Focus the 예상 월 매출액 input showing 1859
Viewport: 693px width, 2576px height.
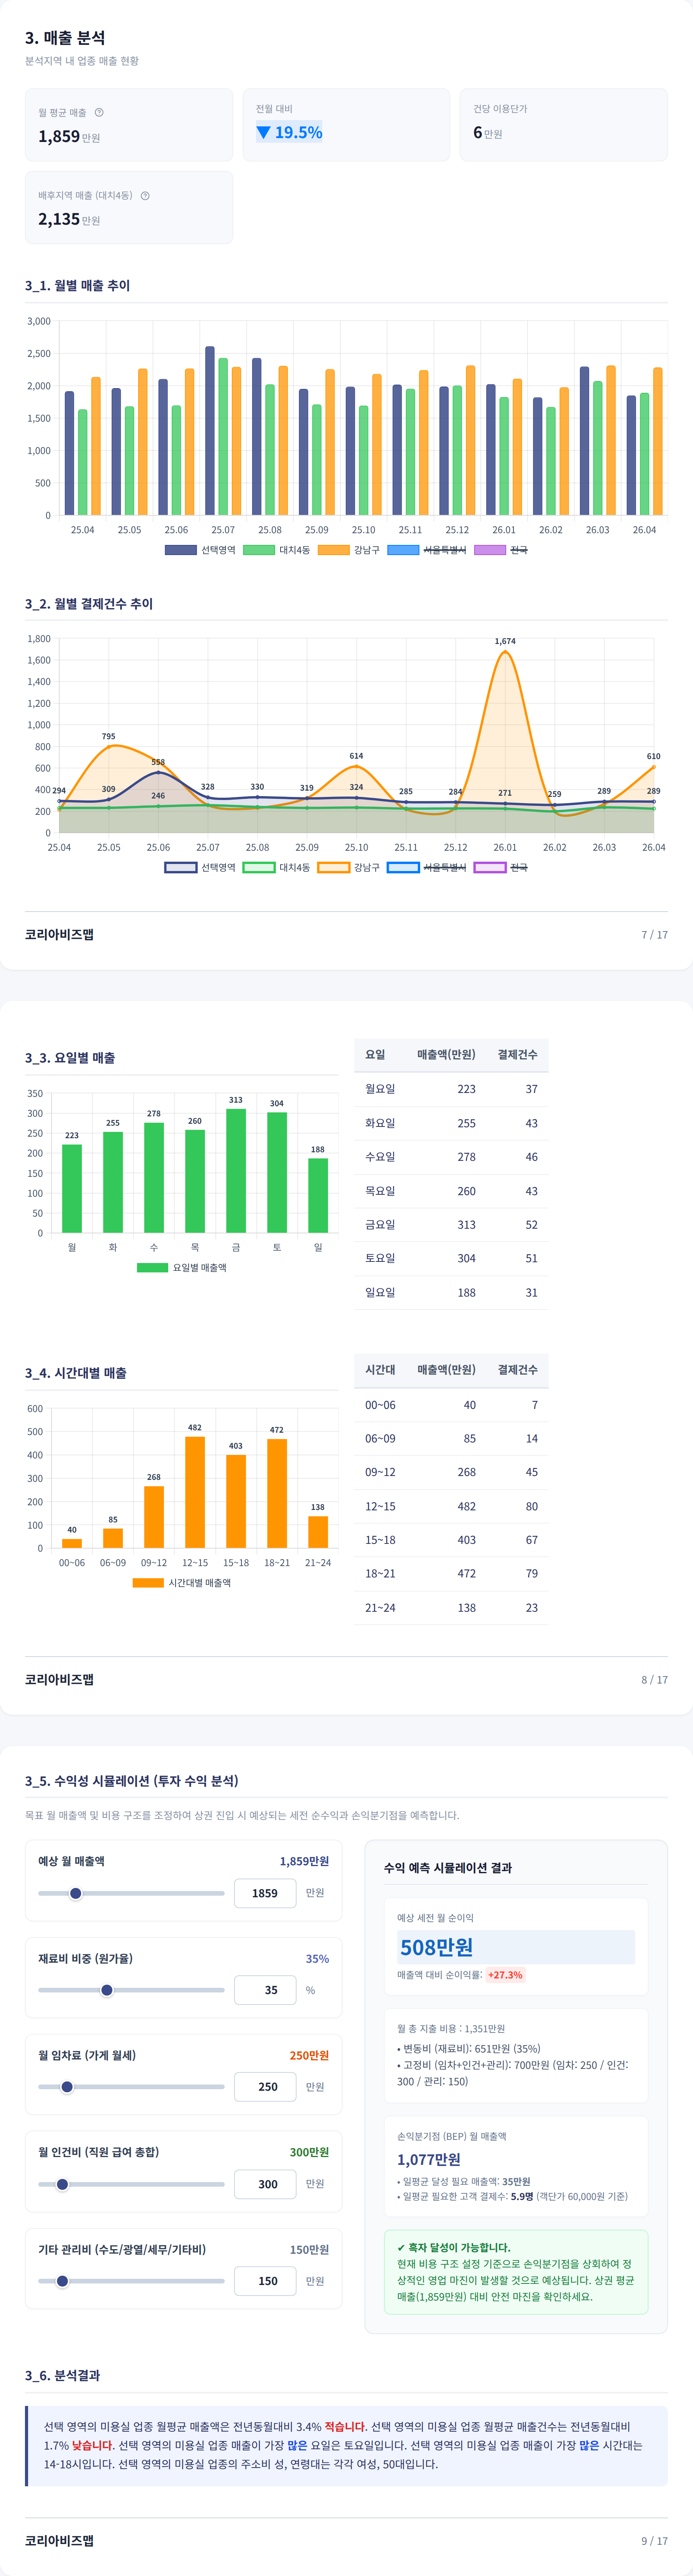click(x=265, y=1893)
